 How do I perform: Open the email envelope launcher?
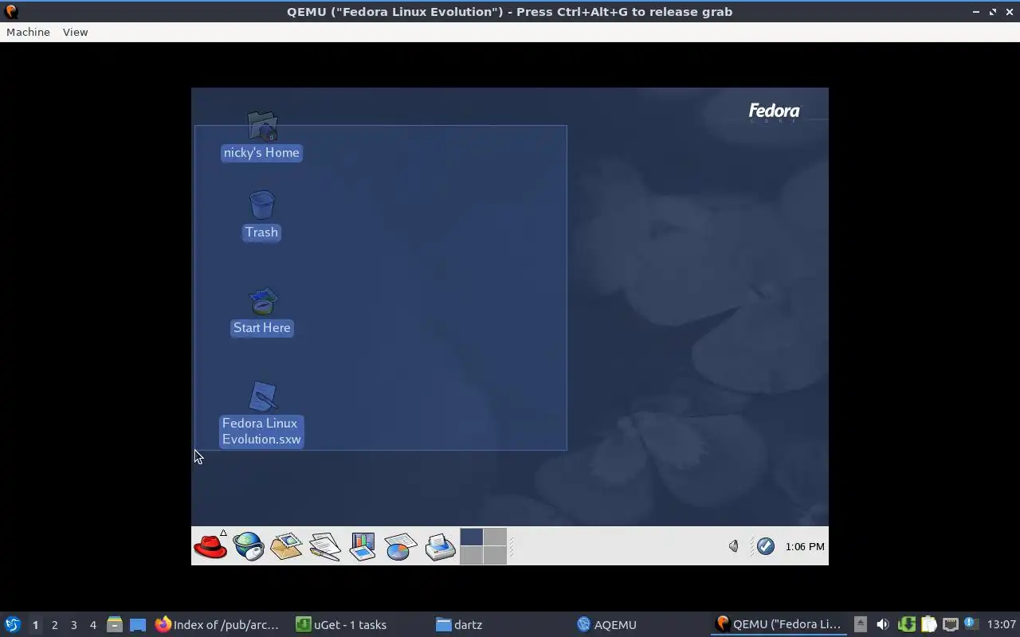pyautogui.click(x=286, y=546)
